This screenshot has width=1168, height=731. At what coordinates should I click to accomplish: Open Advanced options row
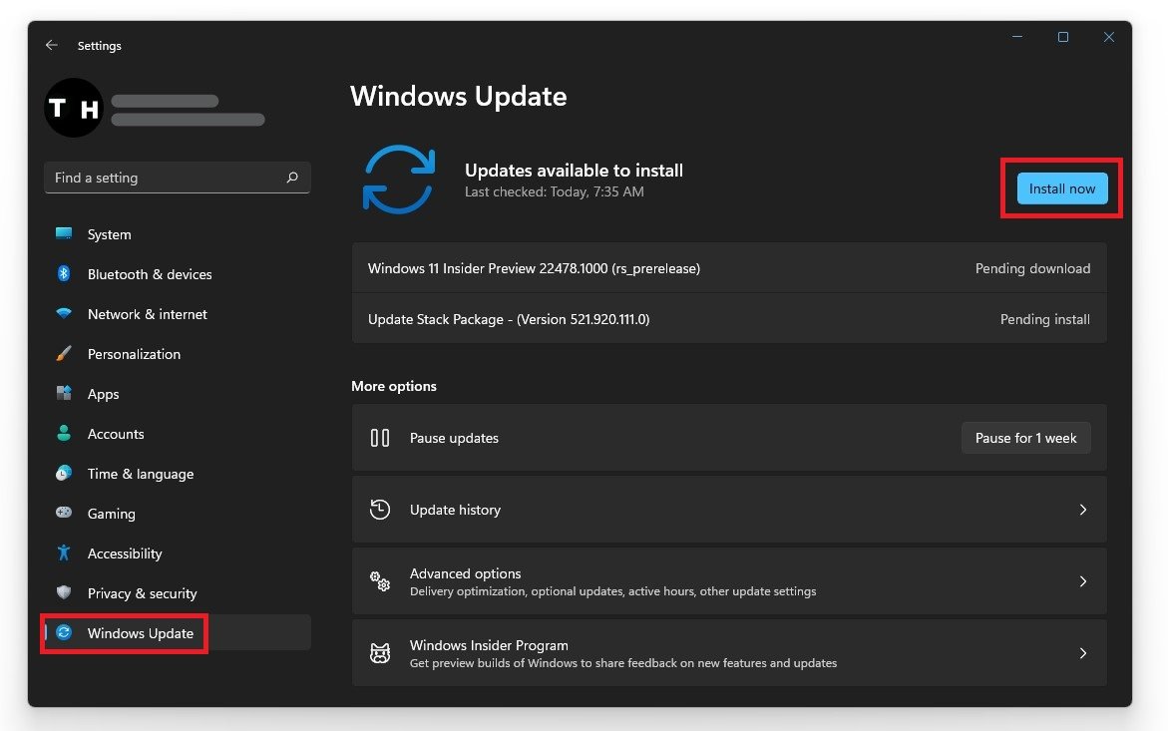[x=729, y=581]
